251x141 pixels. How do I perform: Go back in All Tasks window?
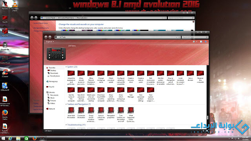pyautogui.click(x=46, y=37)
